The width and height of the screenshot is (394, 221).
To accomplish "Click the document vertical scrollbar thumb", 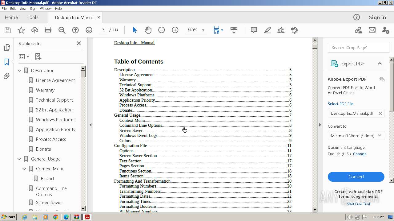I will click(315, 46).
